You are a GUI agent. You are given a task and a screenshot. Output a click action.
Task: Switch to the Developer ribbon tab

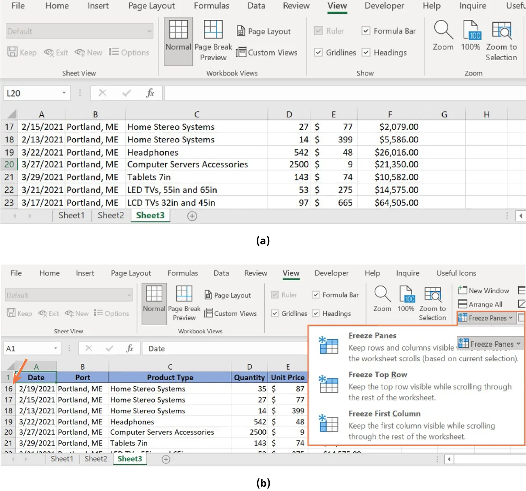(384, 6)
